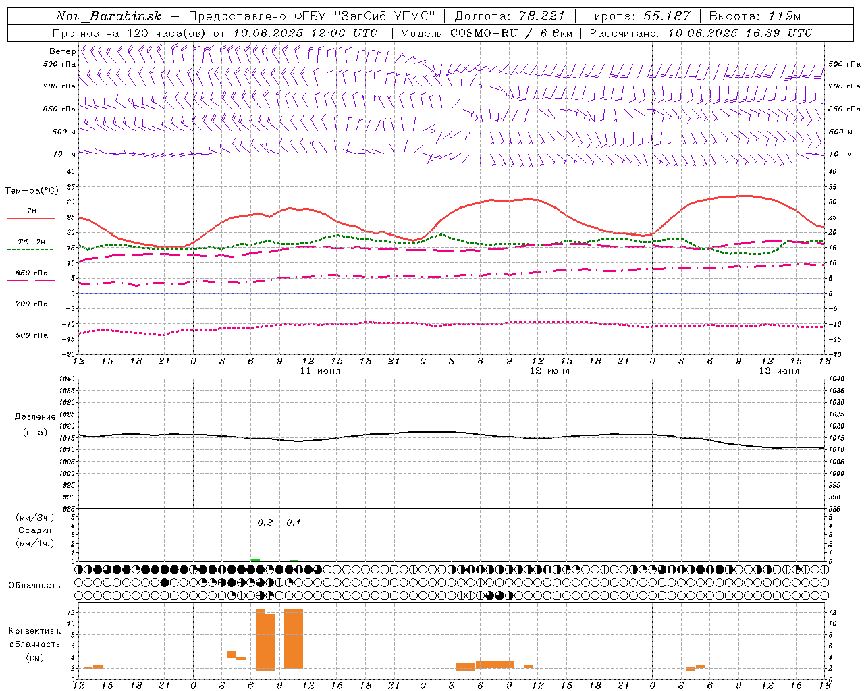Click the Nov_Barabinsk station title

click(x=108, y=16)
